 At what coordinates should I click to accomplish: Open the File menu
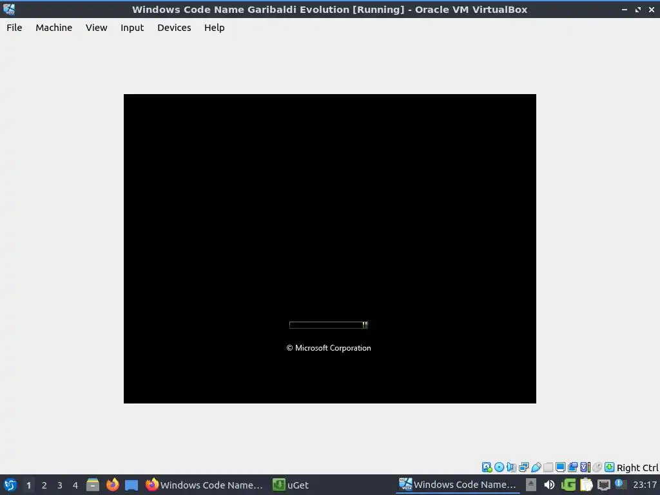pos(14,28)
